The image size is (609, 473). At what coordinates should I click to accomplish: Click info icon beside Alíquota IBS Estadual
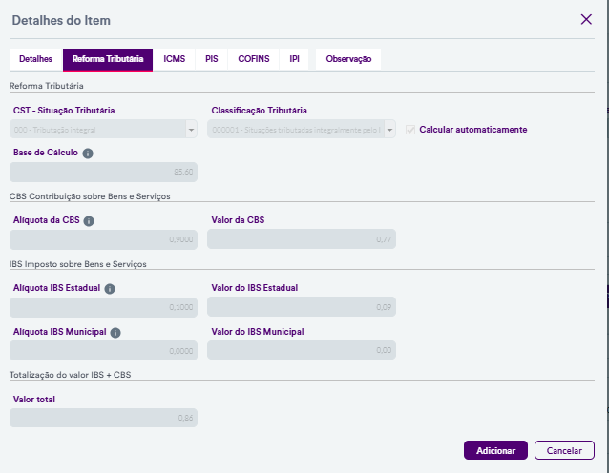[110, 288]
